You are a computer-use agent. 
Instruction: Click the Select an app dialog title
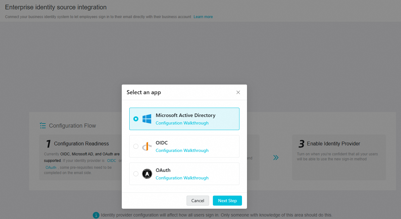[x=144, y=92]
